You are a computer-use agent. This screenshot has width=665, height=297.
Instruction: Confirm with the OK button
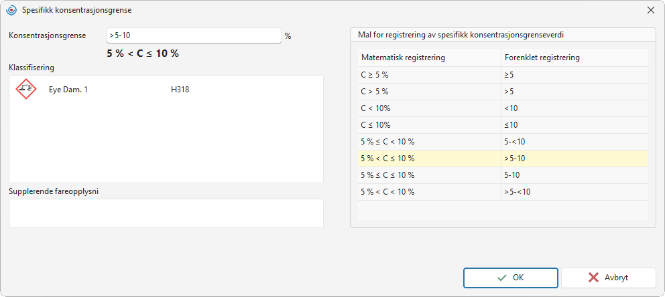click(x=511, y=278)
